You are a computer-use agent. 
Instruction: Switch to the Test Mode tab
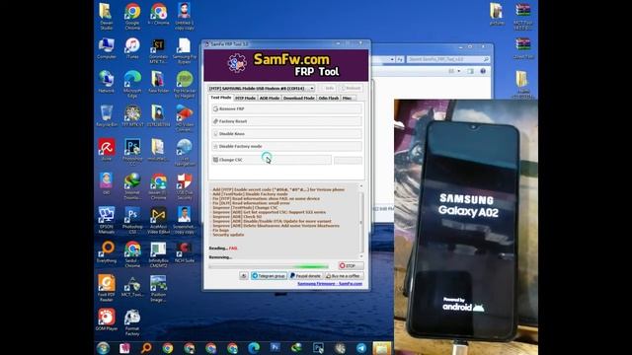221,98
